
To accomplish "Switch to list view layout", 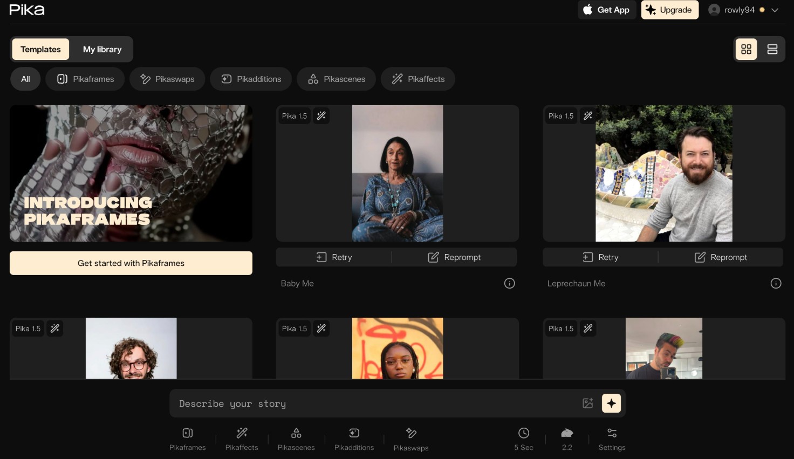I will [772, 49].
